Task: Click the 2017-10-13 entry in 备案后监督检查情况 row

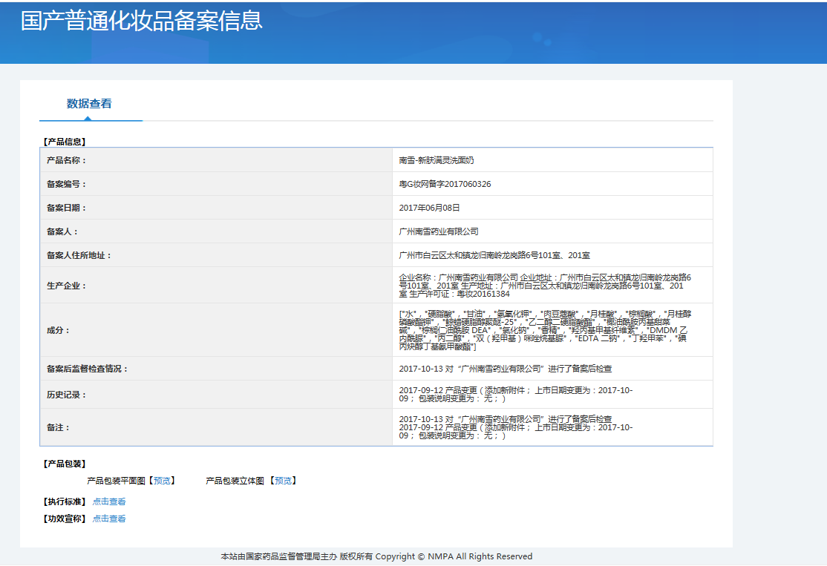Action: tap(506, 369)
